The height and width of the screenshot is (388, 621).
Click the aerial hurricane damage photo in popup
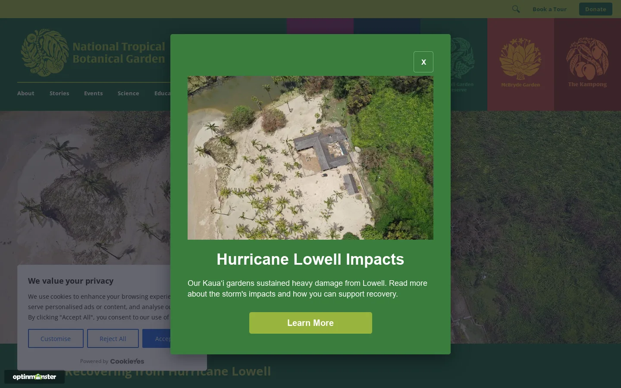pos(310,158)
